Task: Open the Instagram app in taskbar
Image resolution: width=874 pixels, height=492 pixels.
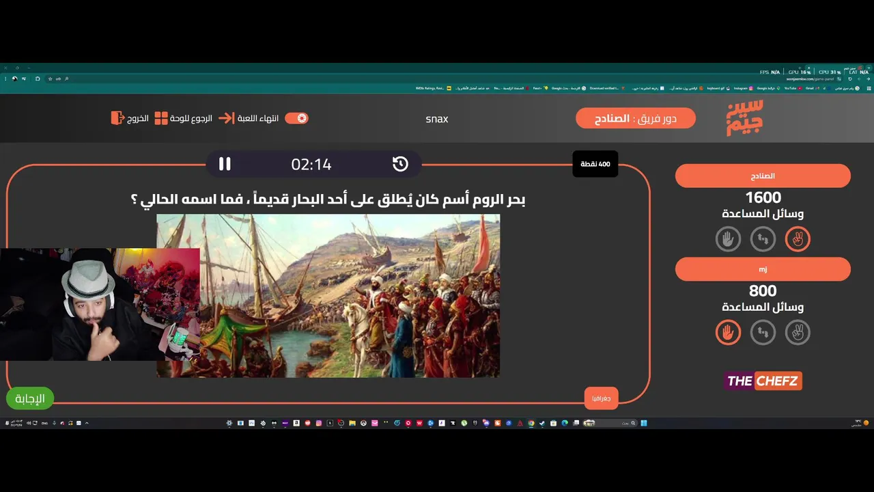Action: 318,423
